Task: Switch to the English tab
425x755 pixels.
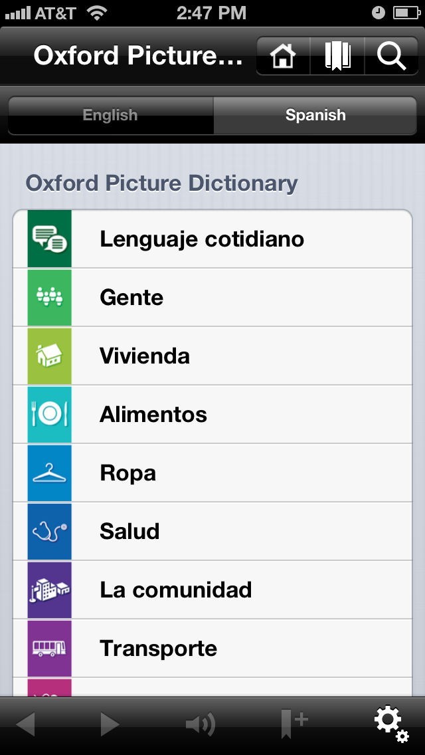Action: (110, 115)
